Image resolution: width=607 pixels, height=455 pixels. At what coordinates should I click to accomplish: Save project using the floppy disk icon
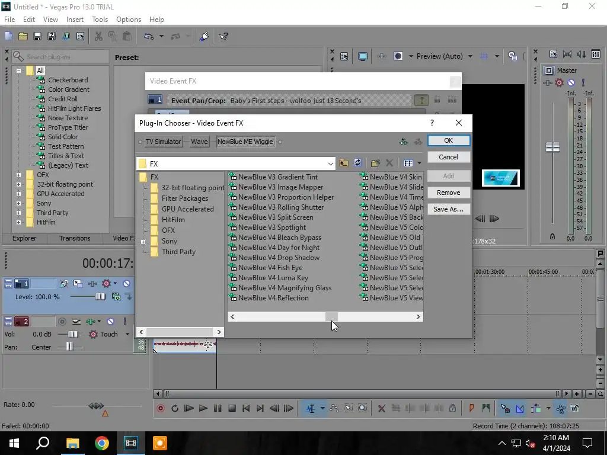tap(37, 36)
